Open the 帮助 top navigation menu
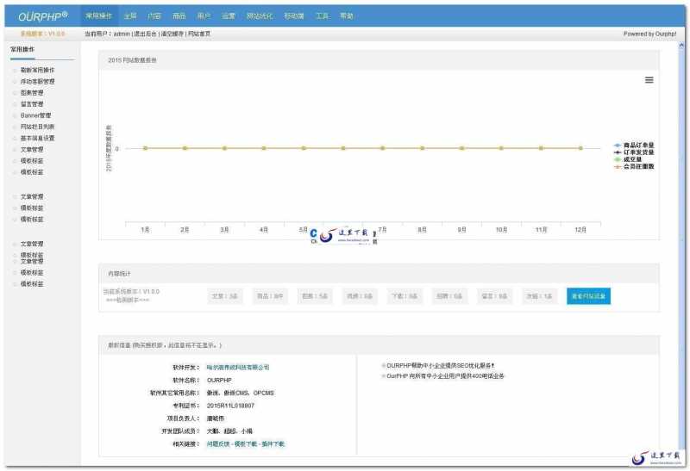Viewport: 690px width, 471px height. click(x=347, y=15)
